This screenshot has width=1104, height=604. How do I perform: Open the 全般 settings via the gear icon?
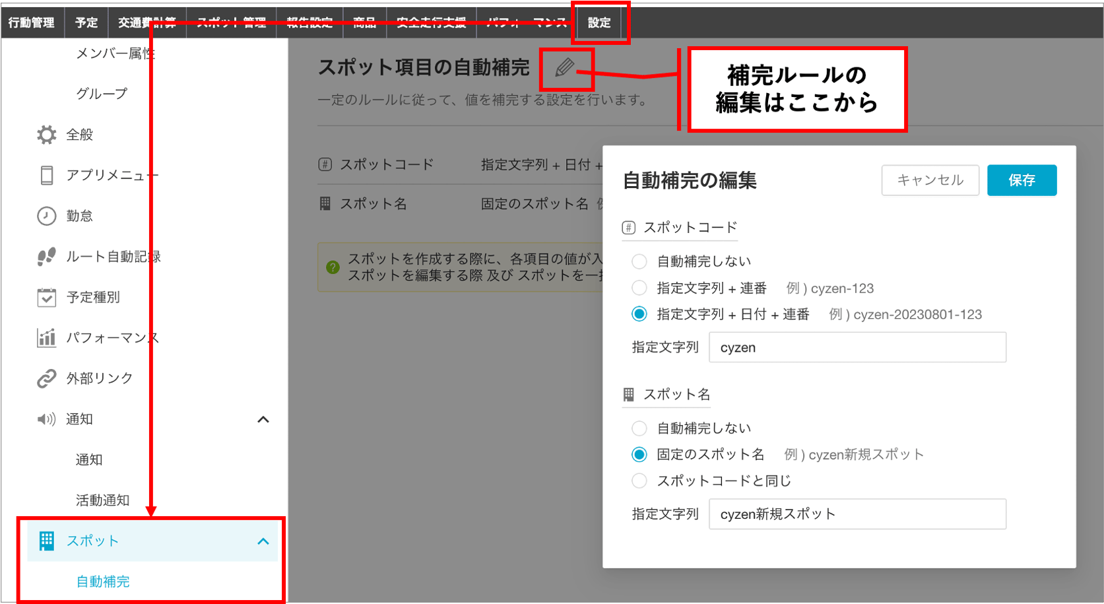point(45,134)
